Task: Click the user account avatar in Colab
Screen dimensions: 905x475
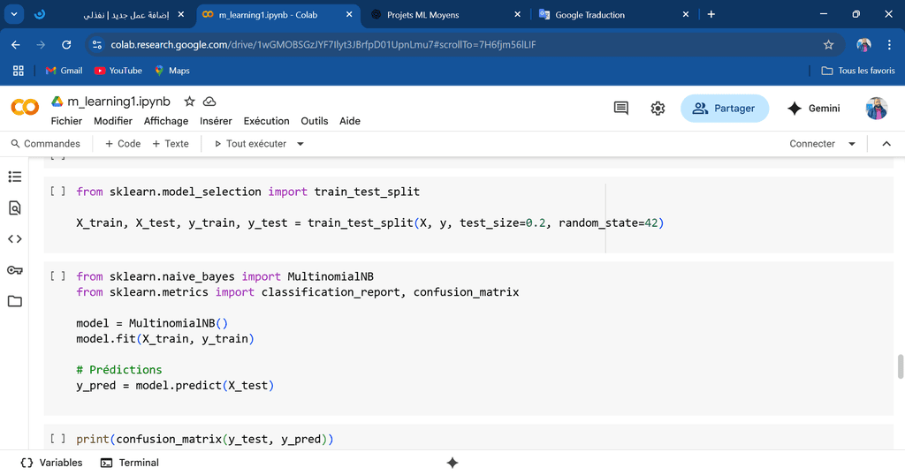Action: 876,109
